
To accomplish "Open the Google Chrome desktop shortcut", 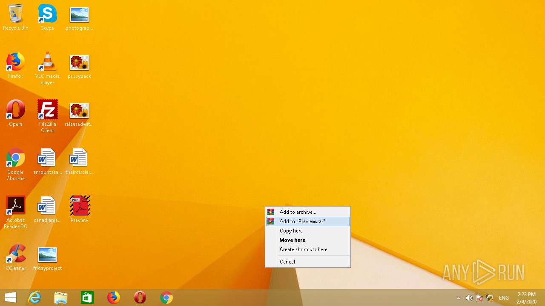I will [15, 164].
